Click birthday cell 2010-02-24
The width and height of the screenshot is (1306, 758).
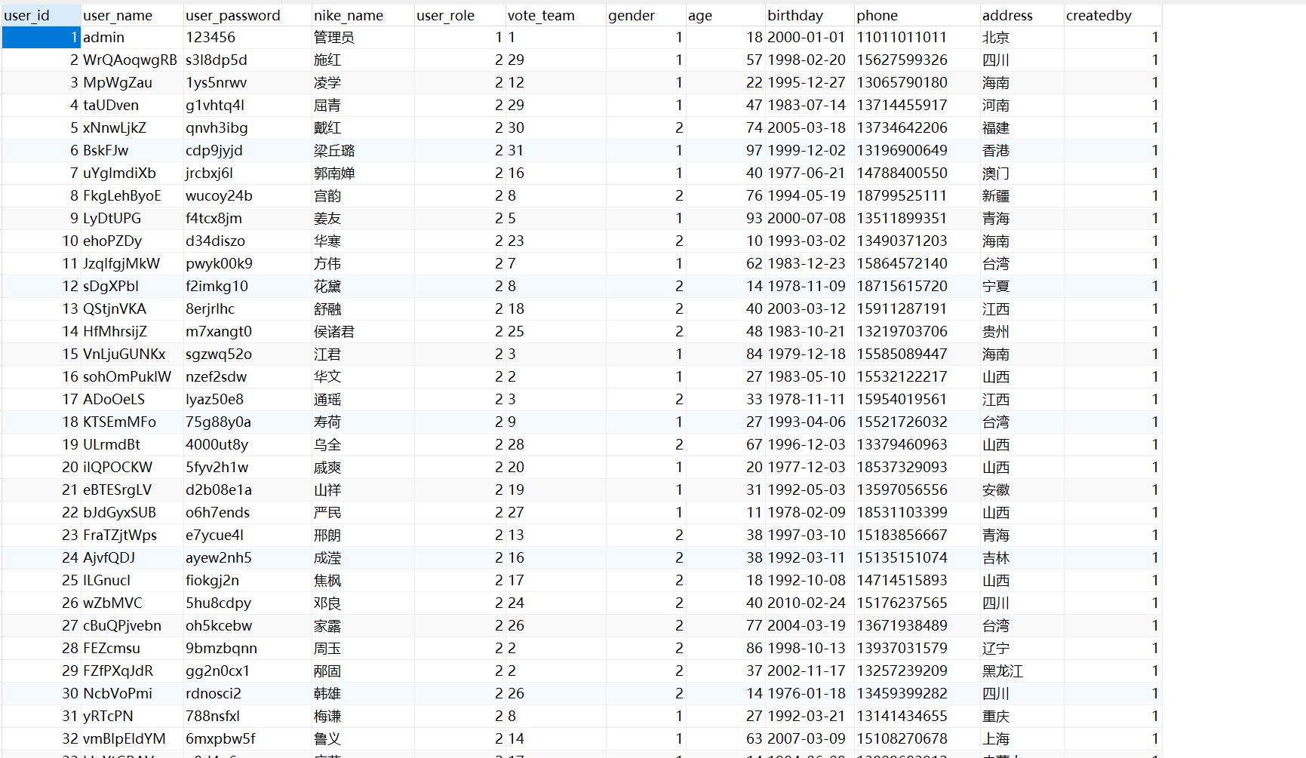pos(810,603)
